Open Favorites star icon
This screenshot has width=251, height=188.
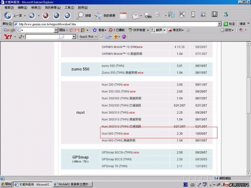pos(98,16)
